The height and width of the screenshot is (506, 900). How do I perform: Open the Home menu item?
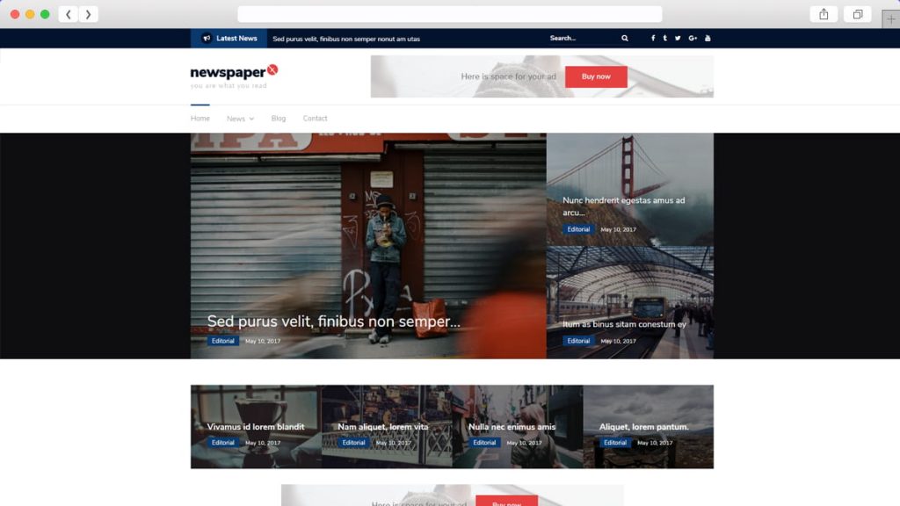point(200,119)
